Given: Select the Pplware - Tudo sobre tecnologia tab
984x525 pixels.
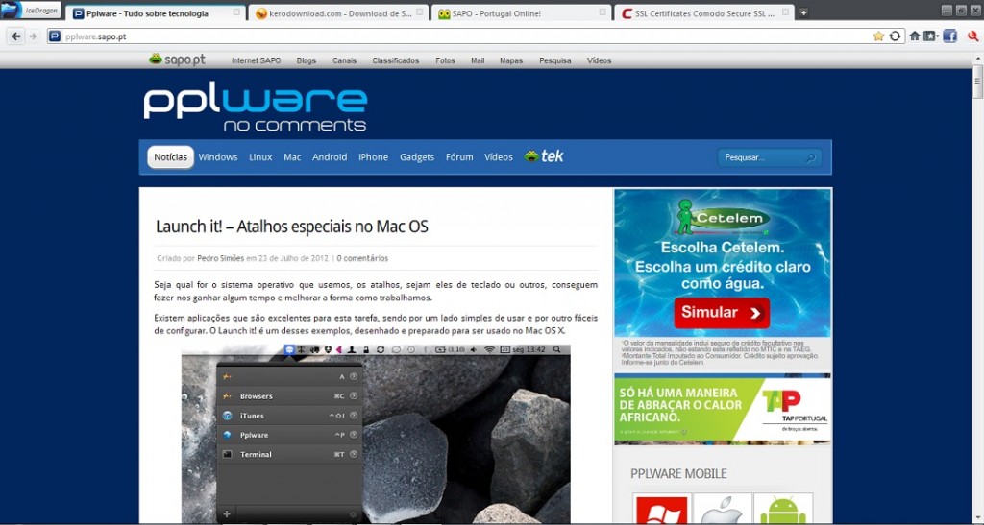Looking at the screenshot, I should pyautogui.click(x=156, y=13).
